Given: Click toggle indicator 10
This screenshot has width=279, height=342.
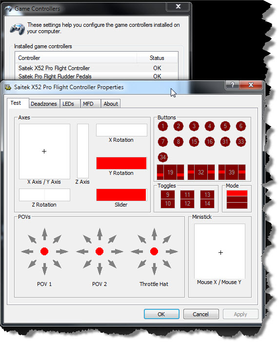Looking at the screenshot, I should (168, 204).
